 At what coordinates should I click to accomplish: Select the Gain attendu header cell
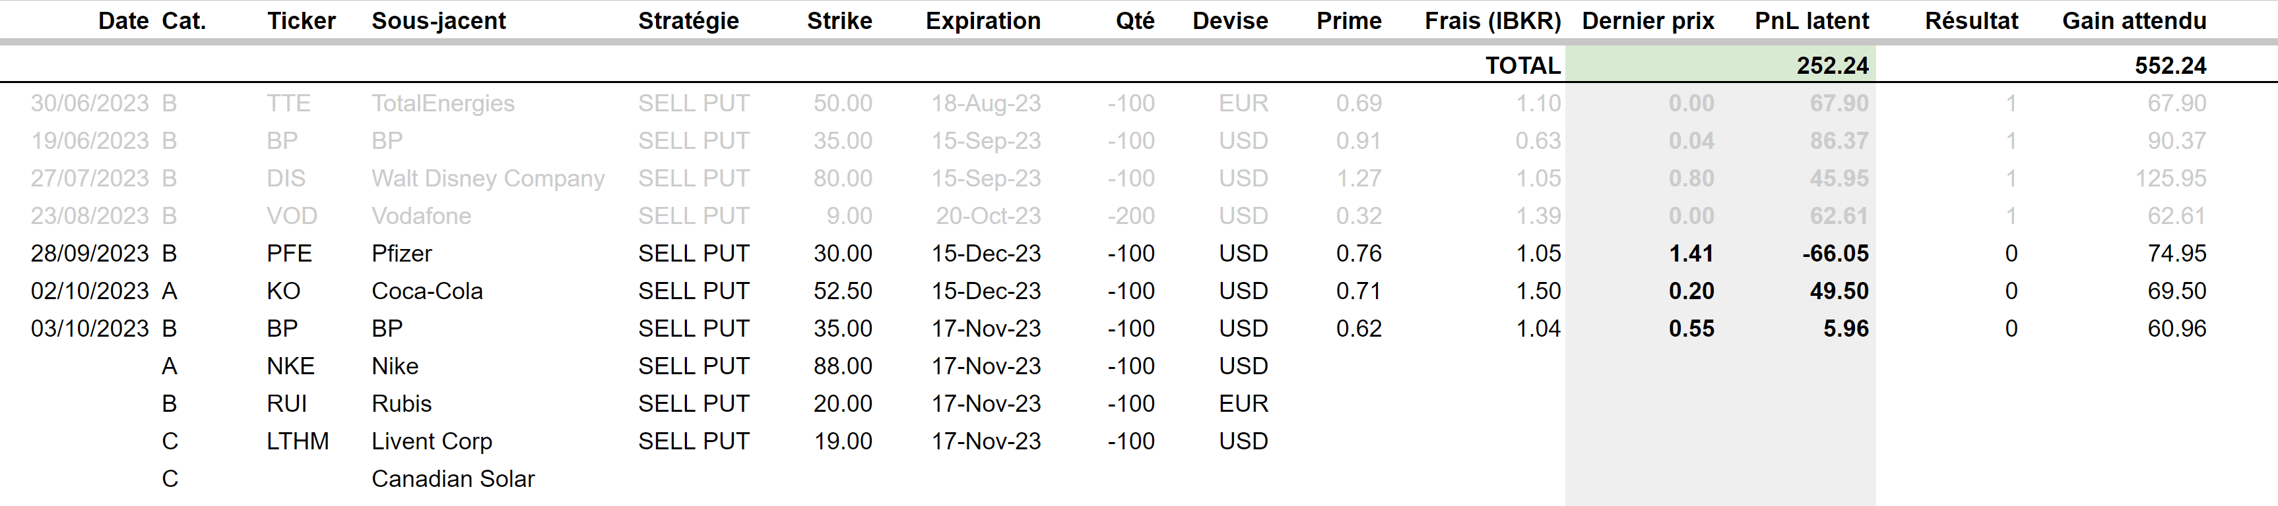pyautogui.click(x=2134, y=21)
